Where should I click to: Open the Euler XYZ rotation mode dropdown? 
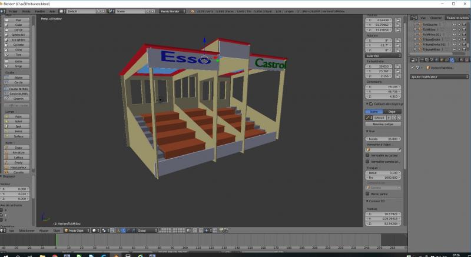coord(383,56)
